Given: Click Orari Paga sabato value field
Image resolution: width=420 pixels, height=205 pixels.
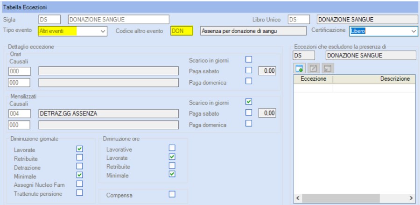Looking at the screenshot, I should (x=267, y=71).
